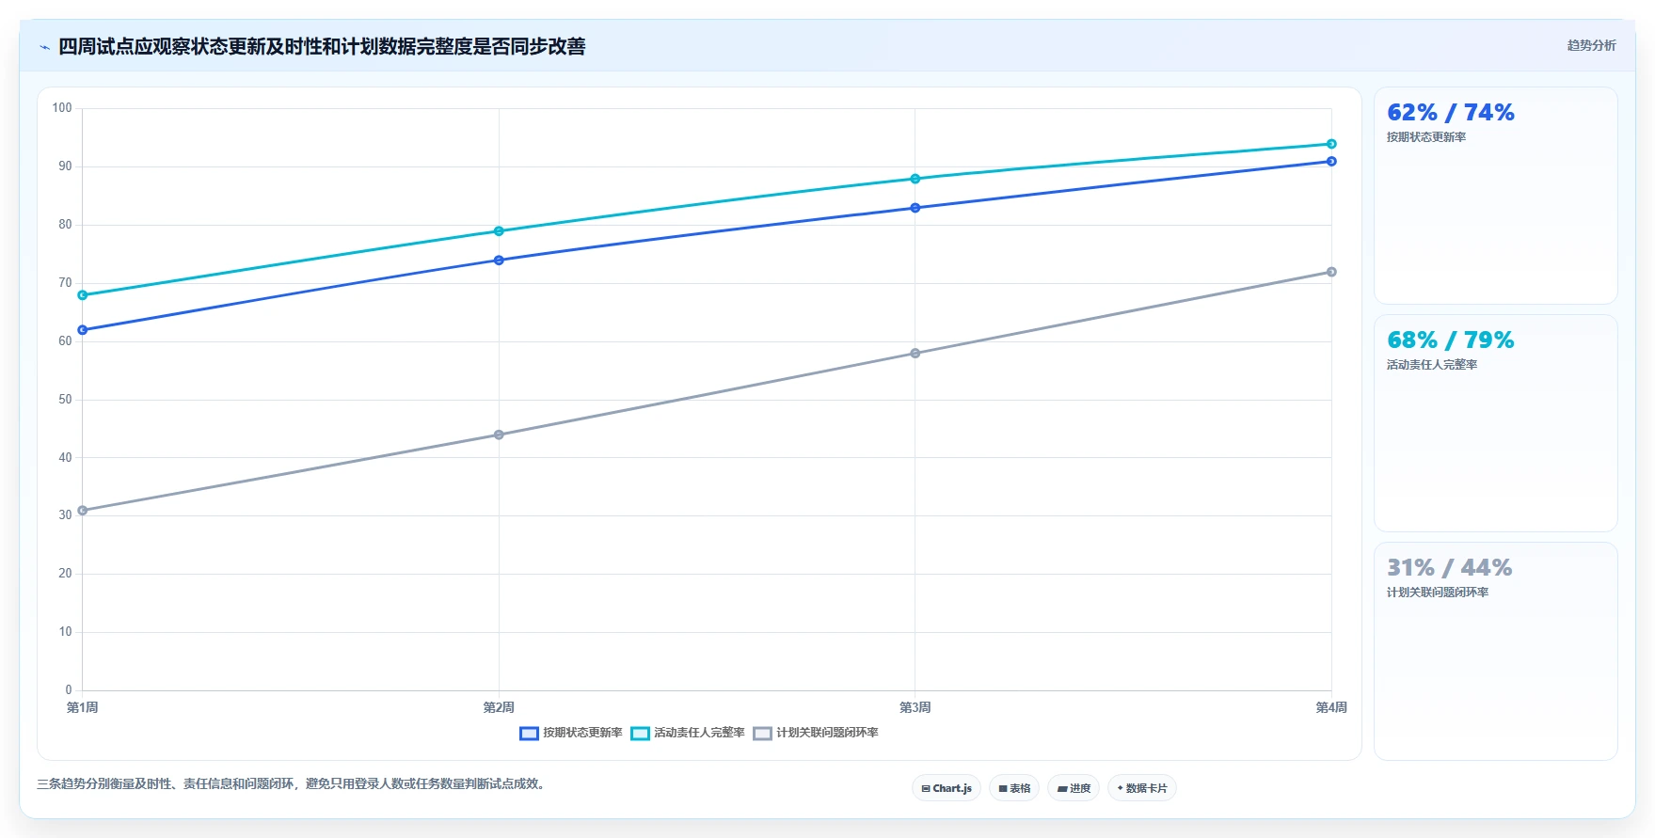Viewport: 1655px width, 838px height.
Task: Click the 计划关联问题闭环率 legend label
Action: 827,733
